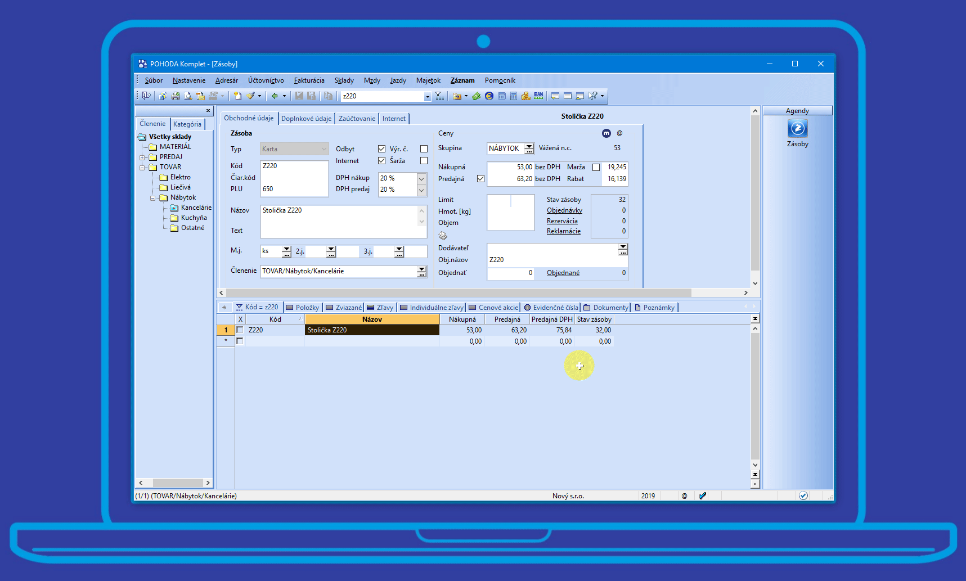Click the gold coins icon
Image resolution: width=966 pixels, height=581 pixels.
tap(525, 96)
